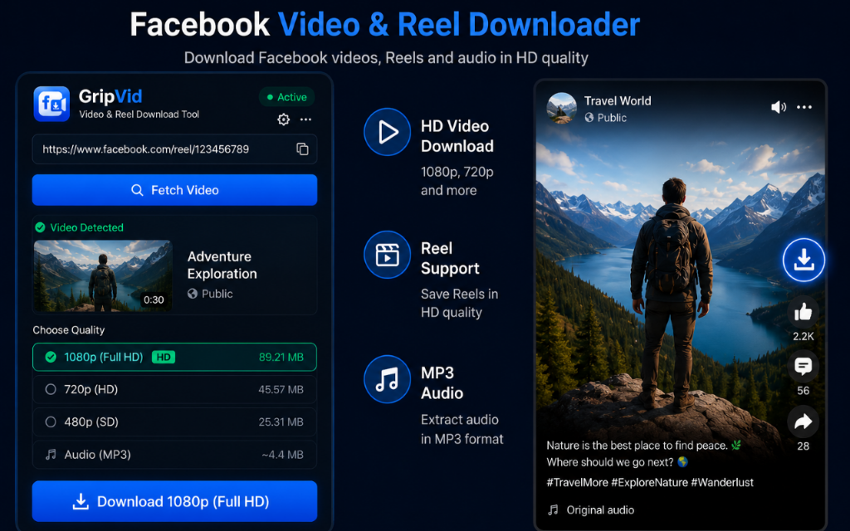
Task: Select the 720p (HD) quality option
Action: [x=174, y=390]
